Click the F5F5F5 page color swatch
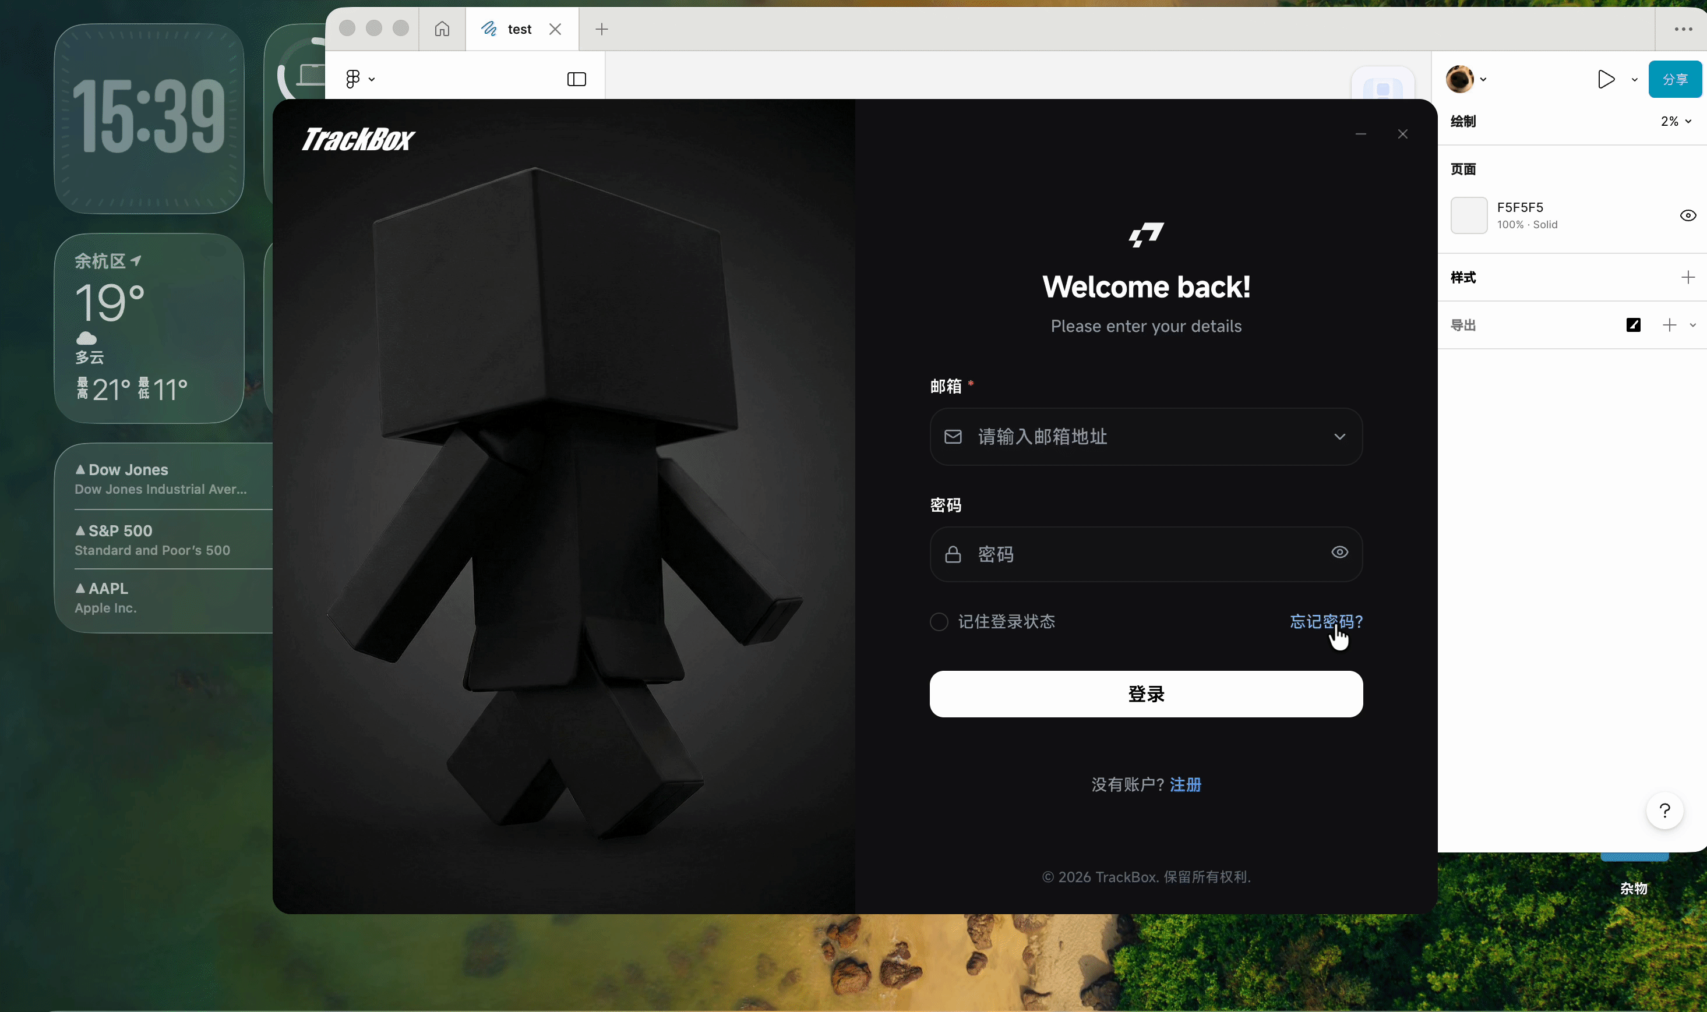Viewport: 1707px width, 1012px height. (1468, 215)
